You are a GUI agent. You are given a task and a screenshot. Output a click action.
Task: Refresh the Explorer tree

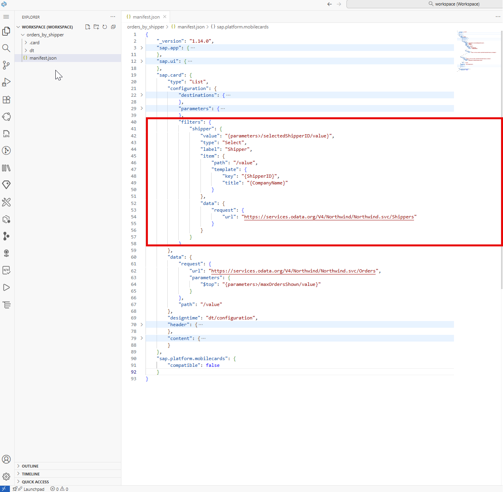pos(105,27)
